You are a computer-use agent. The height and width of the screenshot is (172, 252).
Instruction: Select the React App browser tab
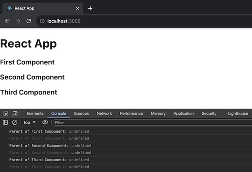coord(43,8)
